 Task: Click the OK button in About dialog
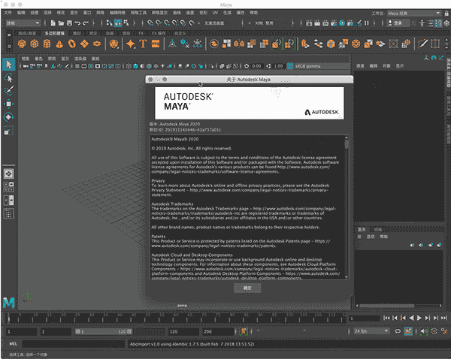[x=247, y=288]
